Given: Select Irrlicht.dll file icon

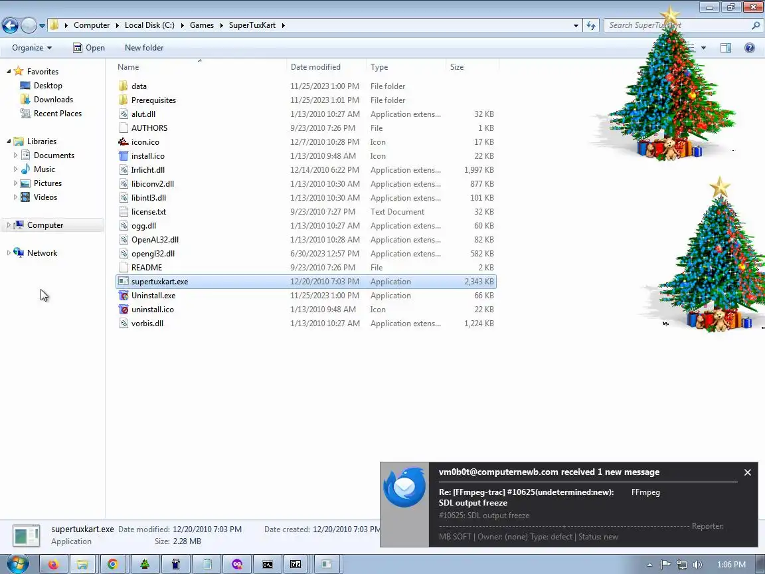Looking at the screenshot, I should pos(124,170).
